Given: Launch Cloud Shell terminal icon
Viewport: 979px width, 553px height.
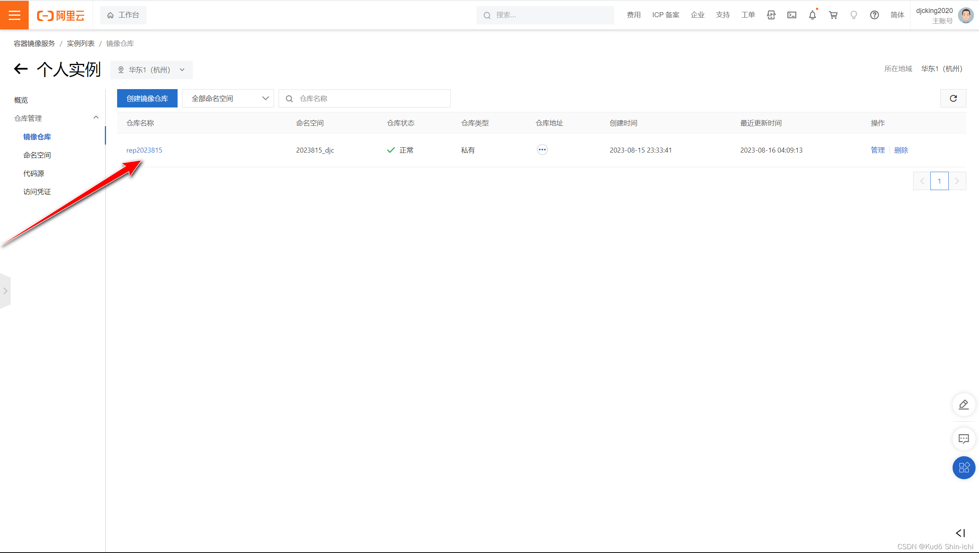Looking at the screenshot, I should point(791,15).
